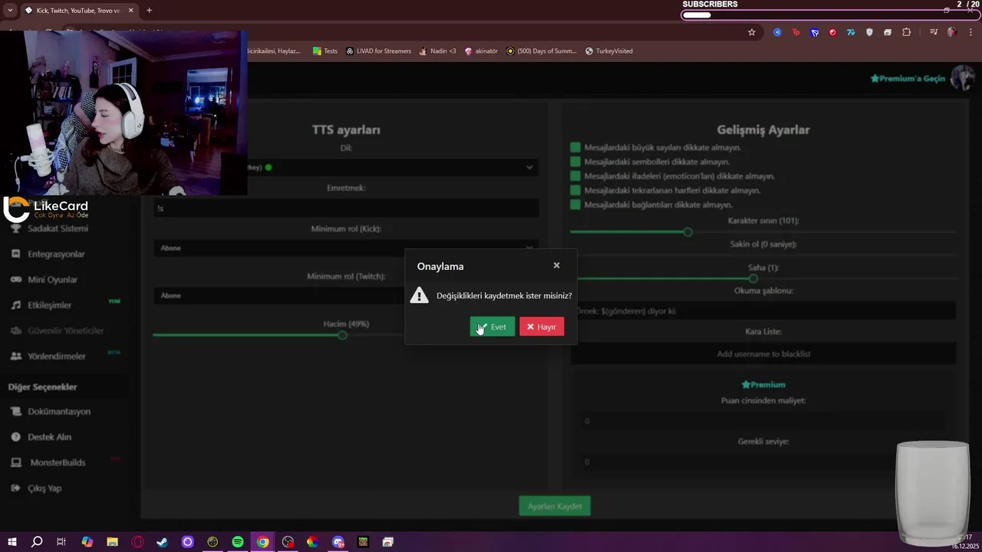The image size is (982, 552).
Task: Open Windows taskbar search
Action: pyautogui.click(x=37, y=542)
